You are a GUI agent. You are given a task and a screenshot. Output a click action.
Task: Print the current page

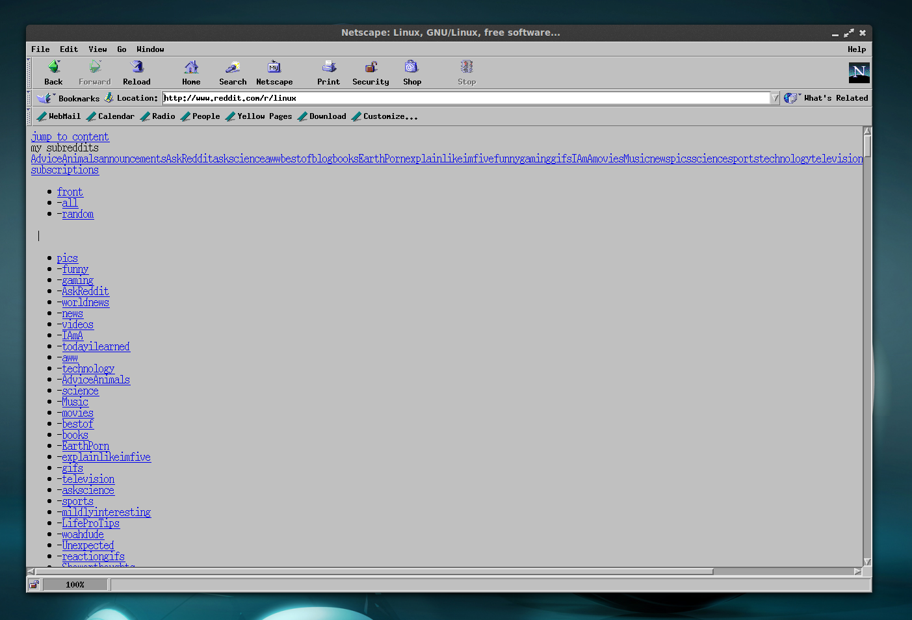tap(329, 73)
